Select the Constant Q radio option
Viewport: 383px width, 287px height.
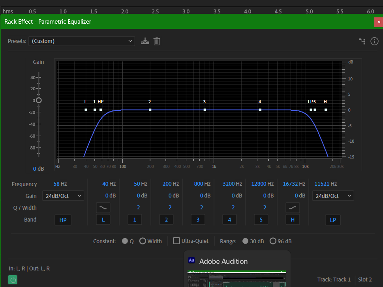tap(125, 241)
